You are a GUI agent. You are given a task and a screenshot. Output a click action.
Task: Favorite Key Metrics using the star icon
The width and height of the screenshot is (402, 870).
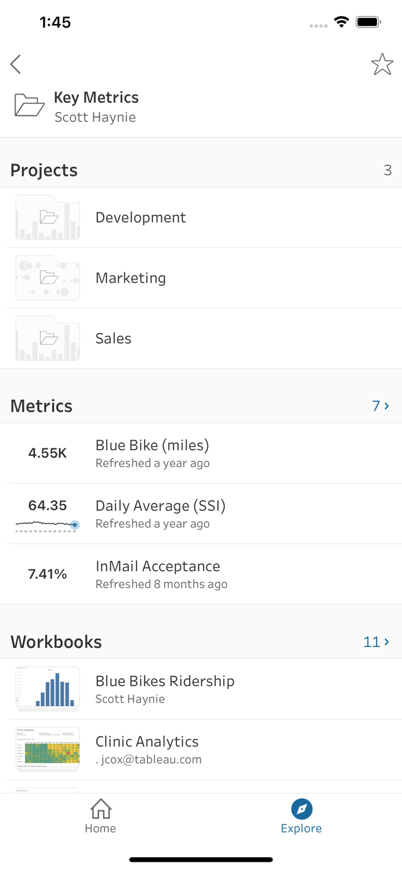pos(382,64)
